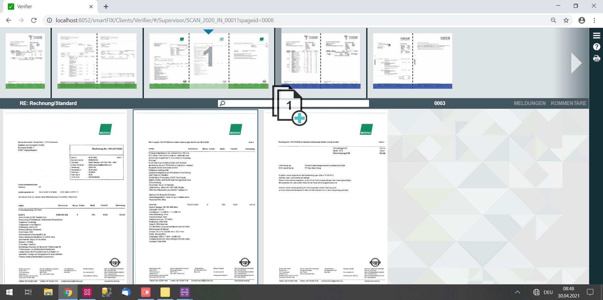Select the exertisConnect document thumbnail

point(97,61)
